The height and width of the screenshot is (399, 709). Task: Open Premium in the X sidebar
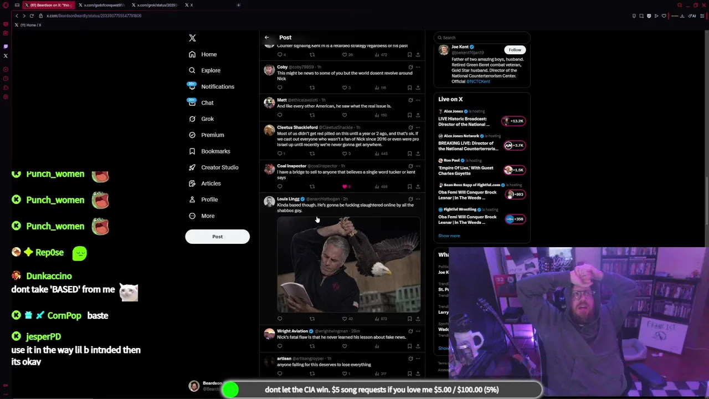206,135
